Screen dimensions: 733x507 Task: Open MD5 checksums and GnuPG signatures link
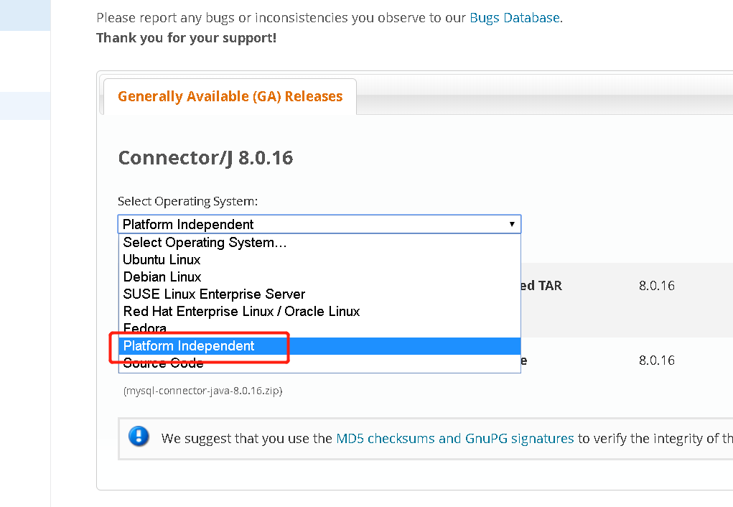[455, 439]
